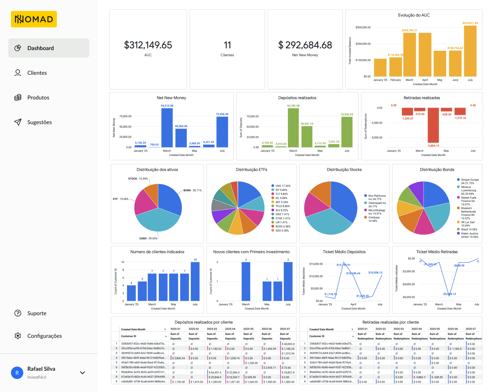
Task: Expand Created Date Month in Depósitos table
Action: [165, 329]
